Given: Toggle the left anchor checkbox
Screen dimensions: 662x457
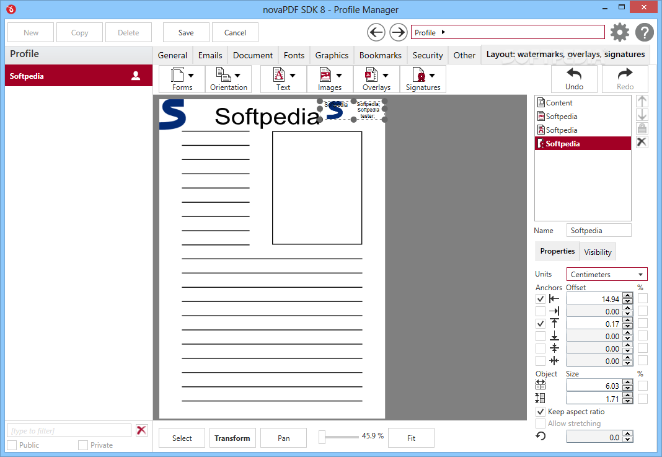Looking at the screenshot, I should [541, 299].
